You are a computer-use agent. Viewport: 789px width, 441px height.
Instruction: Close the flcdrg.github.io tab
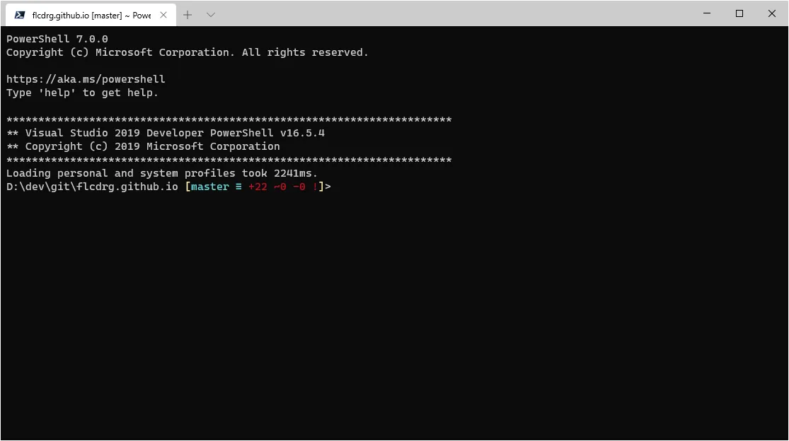point(164,13)
